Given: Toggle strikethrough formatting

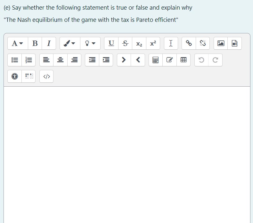Looking at the screenshot, I should click(125, 43).
